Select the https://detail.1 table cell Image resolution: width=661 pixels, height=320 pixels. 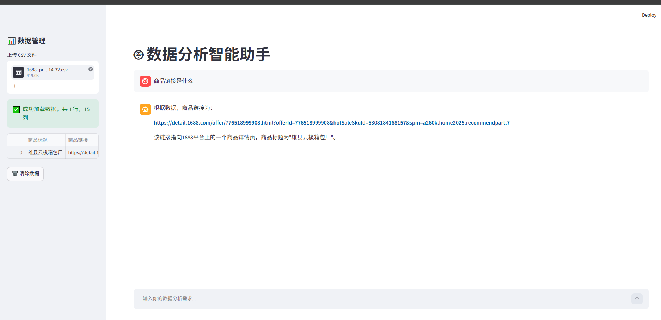82,152
